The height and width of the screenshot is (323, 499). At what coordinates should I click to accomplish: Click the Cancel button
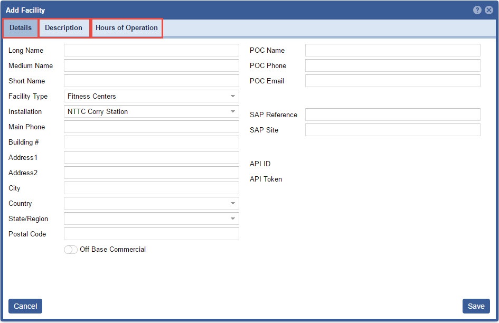pyautogui.click(x=25, y=306)
